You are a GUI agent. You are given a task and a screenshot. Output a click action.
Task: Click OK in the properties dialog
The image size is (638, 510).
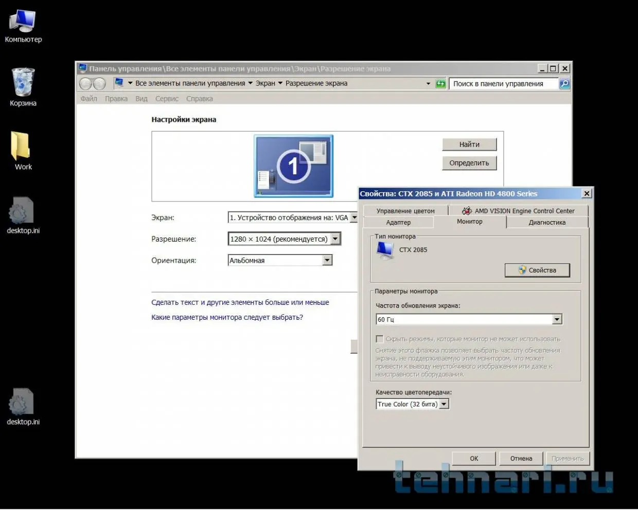(474, 458)
